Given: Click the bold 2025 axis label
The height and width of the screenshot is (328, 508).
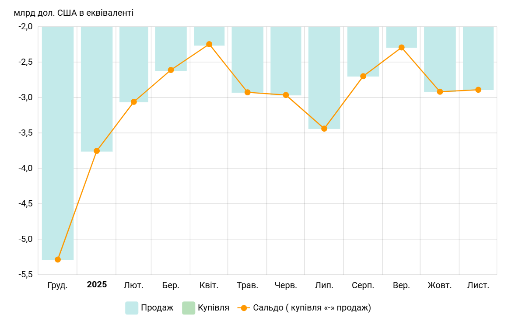Looking at the screenshot, I should pos(97,285).
